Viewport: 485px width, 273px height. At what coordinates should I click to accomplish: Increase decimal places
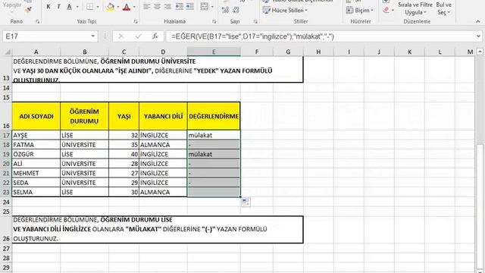pyautogui.click(x=226, y=10)
